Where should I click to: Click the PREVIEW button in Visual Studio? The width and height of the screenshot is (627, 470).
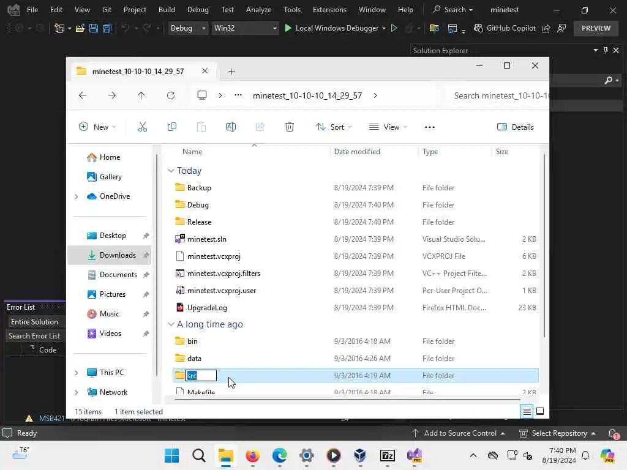[x=596, y=28]
